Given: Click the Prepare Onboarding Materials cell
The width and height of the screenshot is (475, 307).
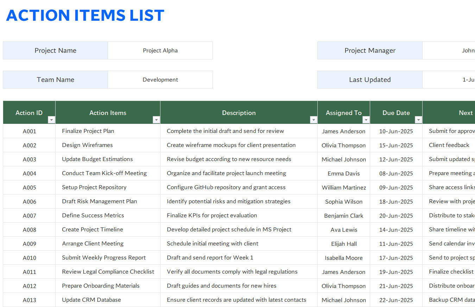Looking at the screenshot, I should 108,286.
